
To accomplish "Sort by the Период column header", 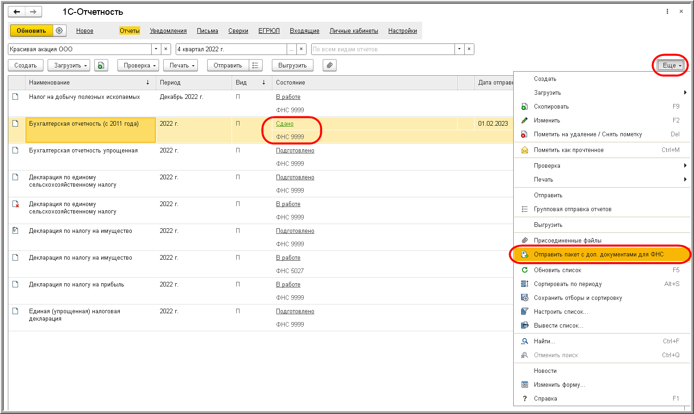I will pyautogui.click(x=193, y=83).
